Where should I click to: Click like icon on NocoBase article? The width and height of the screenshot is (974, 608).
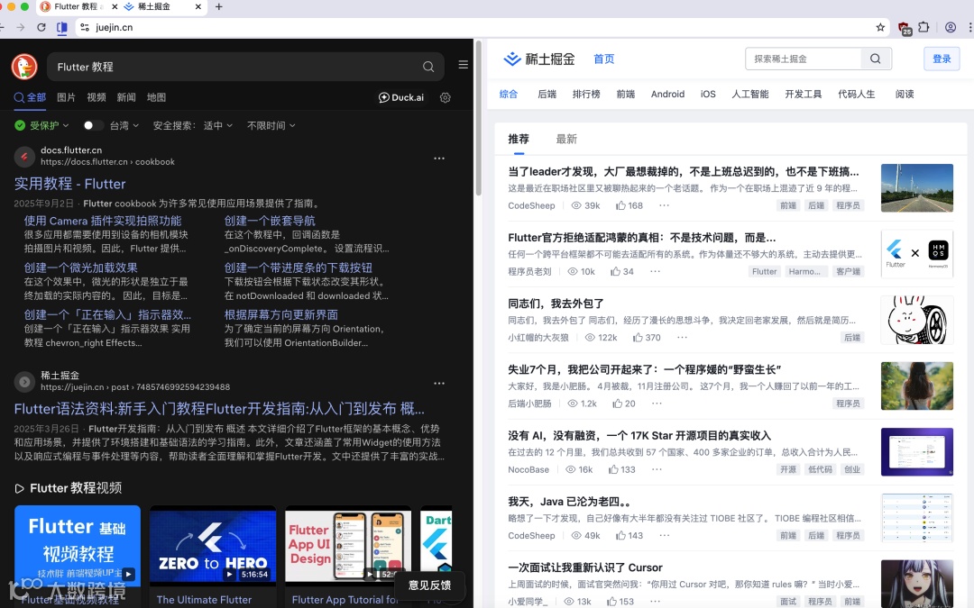point(614,469)
